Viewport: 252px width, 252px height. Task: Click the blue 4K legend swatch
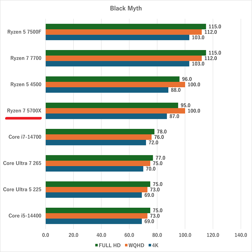[x=150, y=245]
